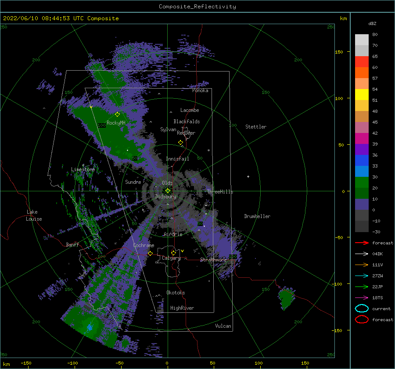Click the HighRiver label

click(x=182, y=308)
